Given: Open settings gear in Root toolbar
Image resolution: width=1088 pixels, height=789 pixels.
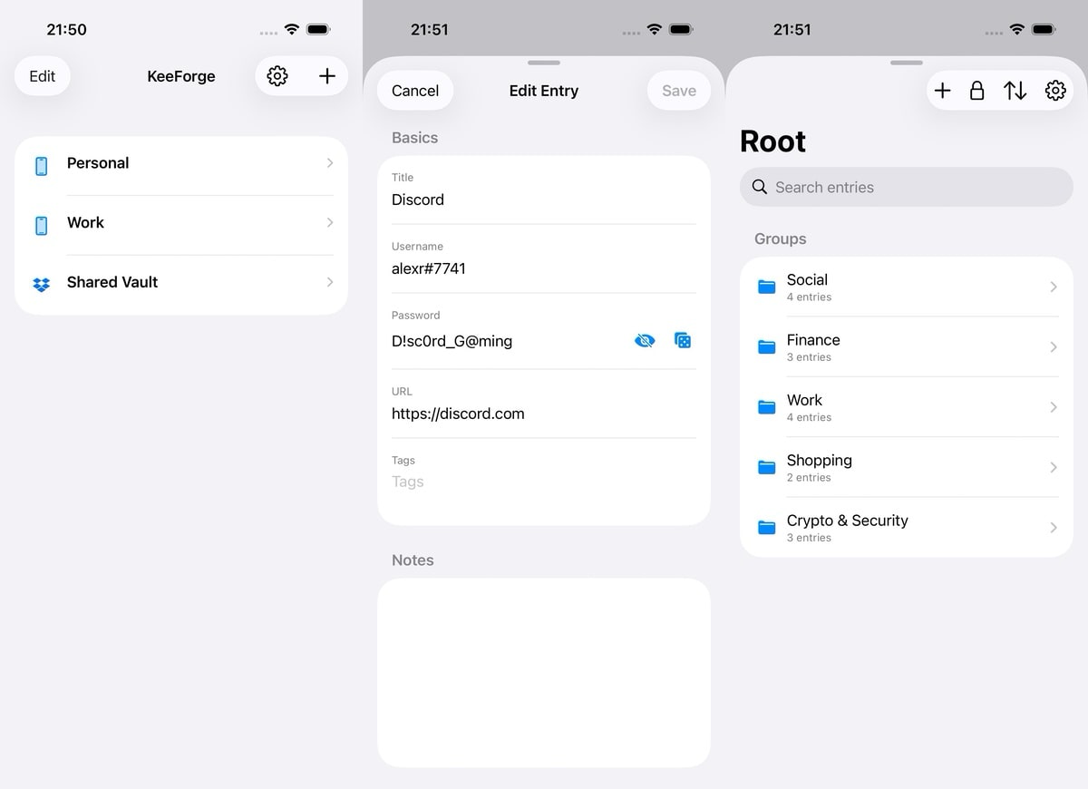Looking at the screenshot, I should [1054, 91].
